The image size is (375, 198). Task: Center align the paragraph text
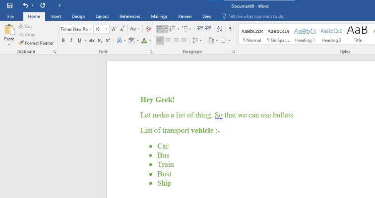tap(168, 40)
